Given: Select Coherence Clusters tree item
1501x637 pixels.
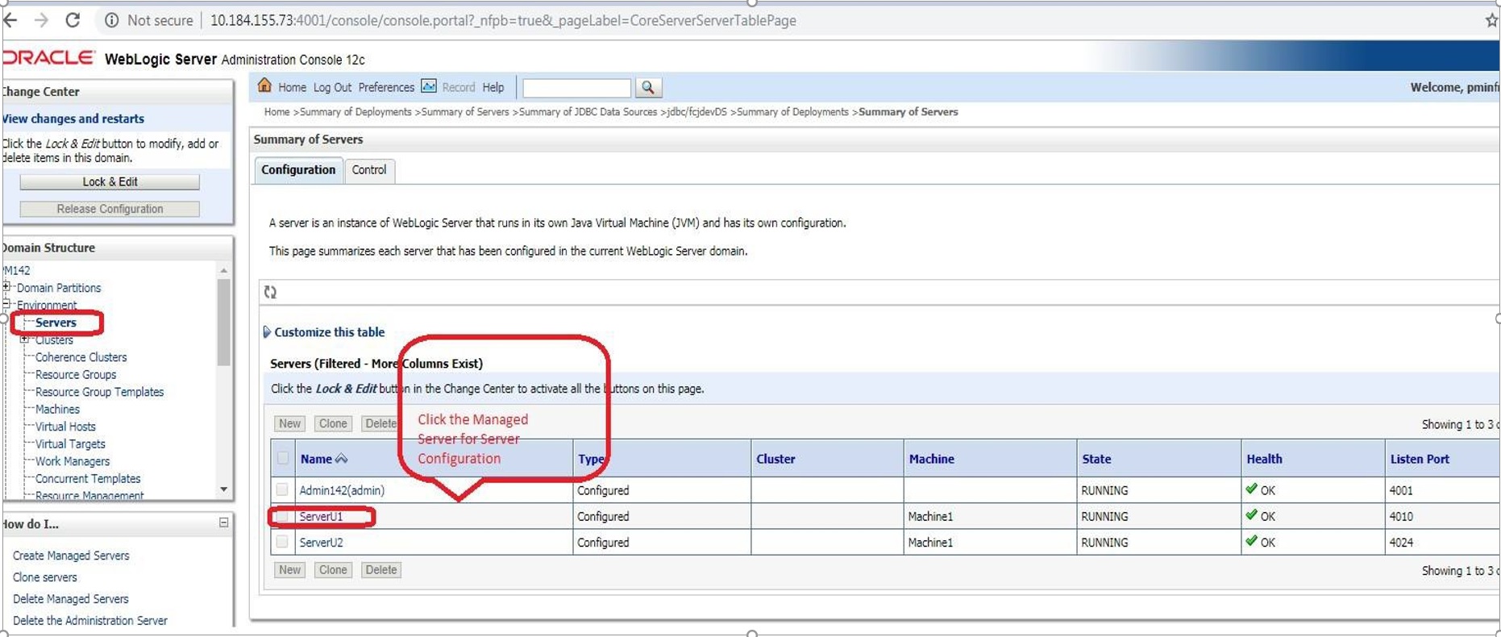Looking at the screenshot, I should point(81,357).
